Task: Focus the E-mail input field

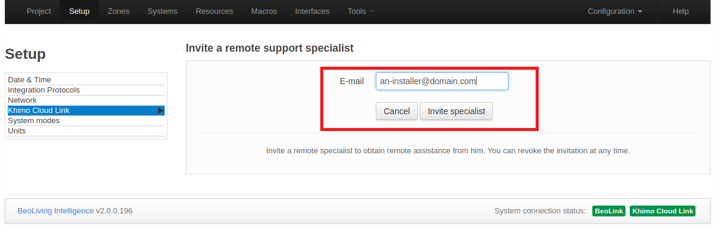Action: (442, 82)
